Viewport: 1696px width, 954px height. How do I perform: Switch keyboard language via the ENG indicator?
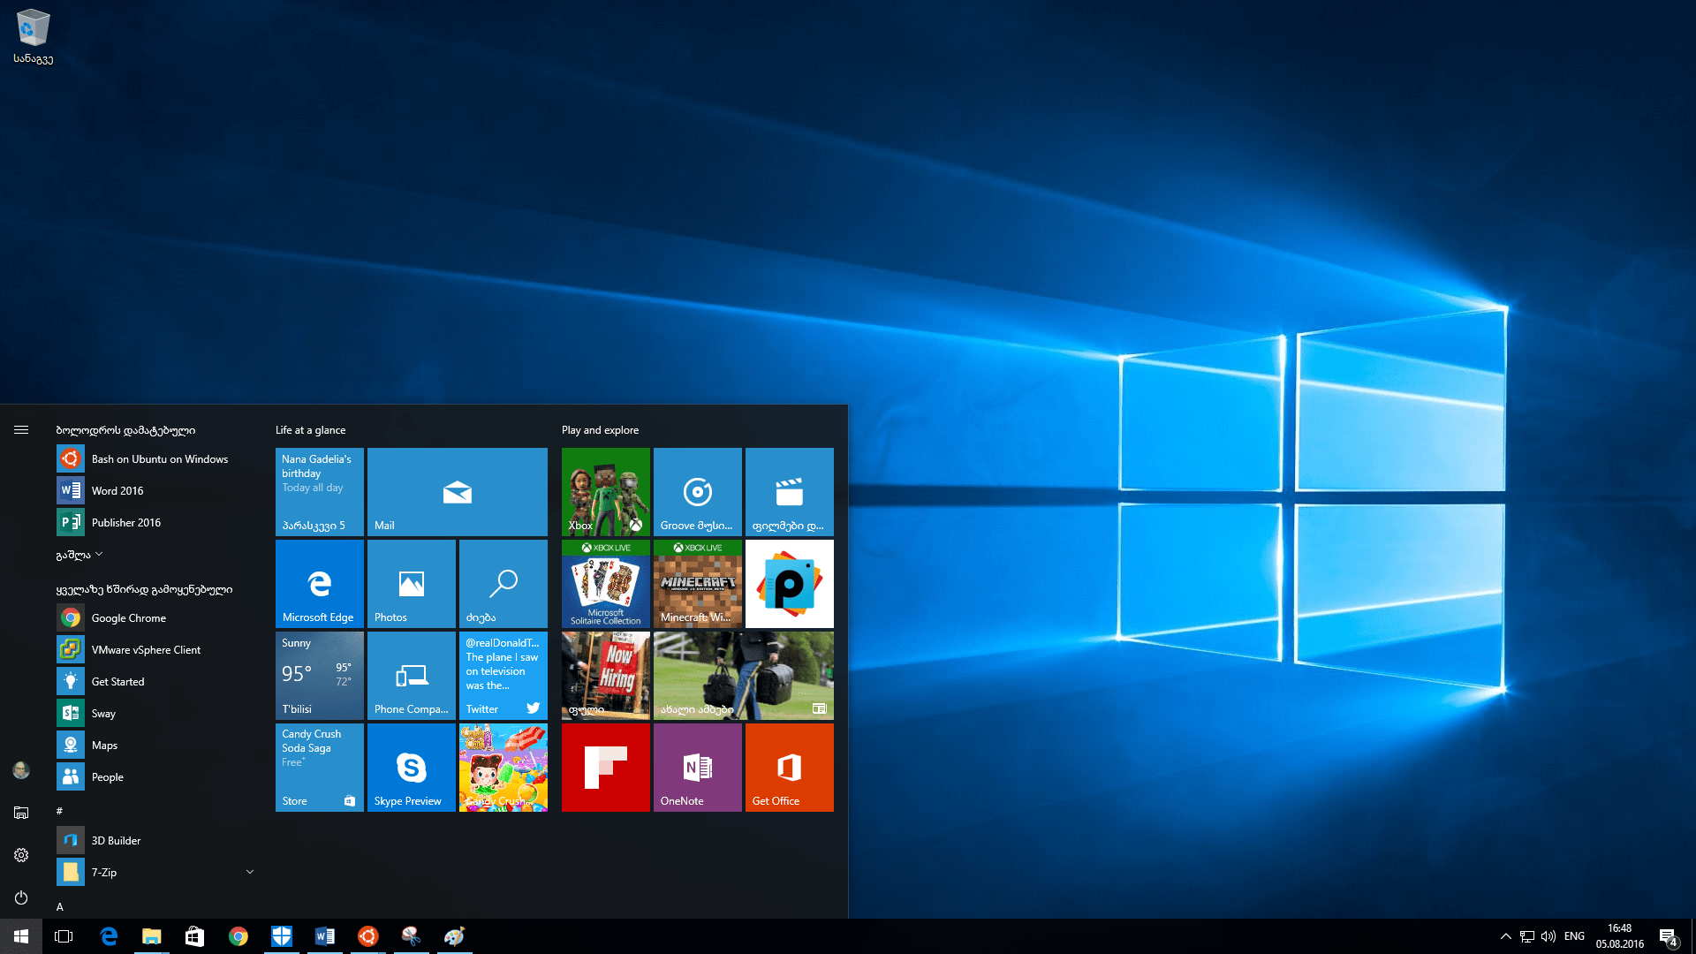[x=1573, y=935]
